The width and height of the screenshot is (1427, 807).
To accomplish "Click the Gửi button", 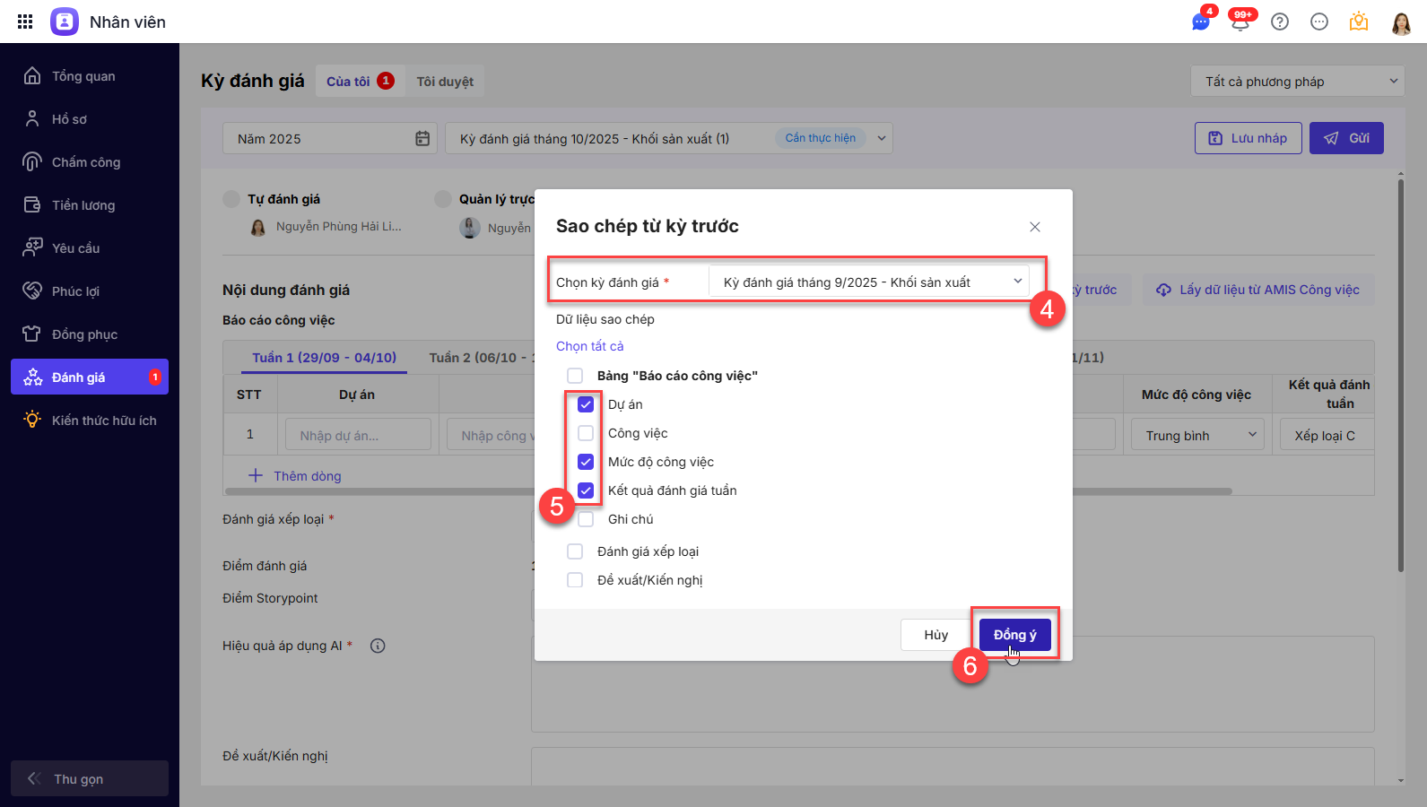I will pos(1346,138).
